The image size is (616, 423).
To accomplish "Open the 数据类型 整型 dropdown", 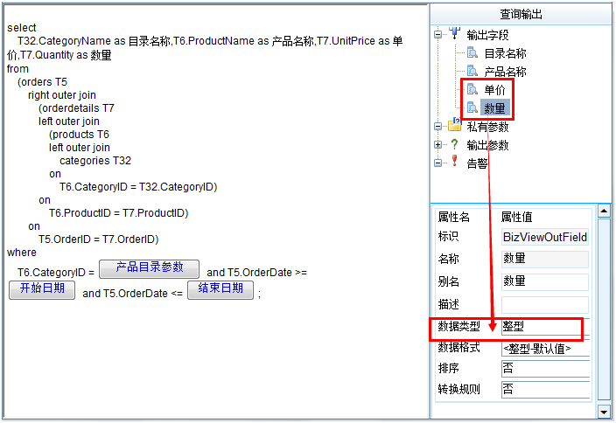I will pos(546,327).
